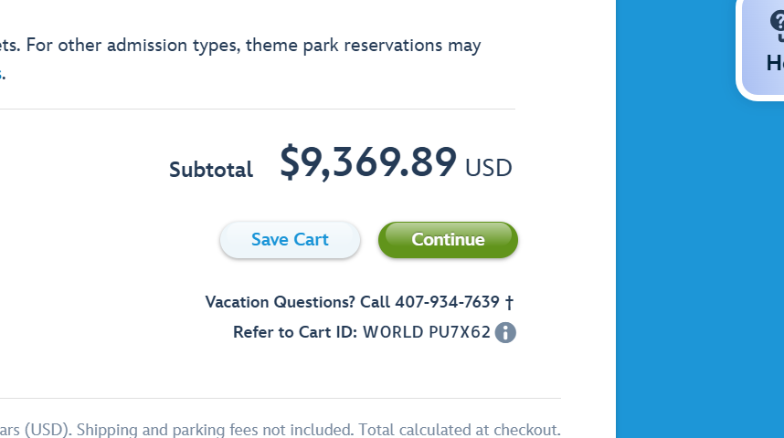Click the Subtotal label
The width and height of the screenshot is (784, 438).
(x=211, y=170)
